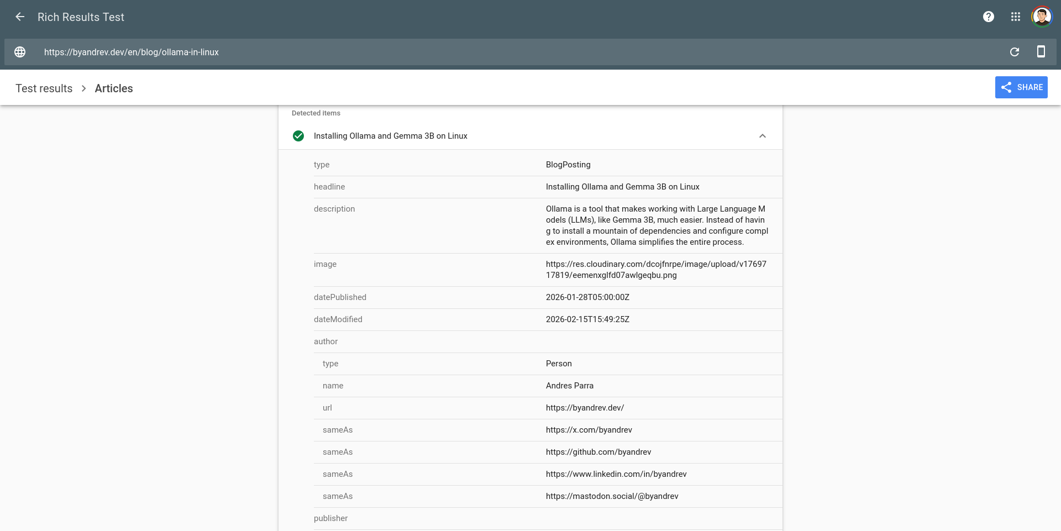Click the linkedin.com/in/byandrev sameAs value
Screen dimensions: 1061x531
click(x=616, y=474)
